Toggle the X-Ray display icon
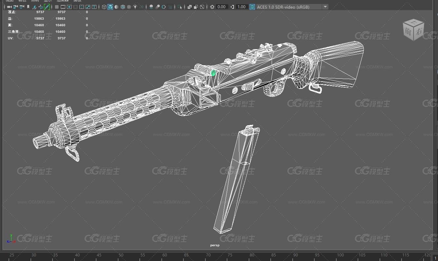 click(189, 7)
